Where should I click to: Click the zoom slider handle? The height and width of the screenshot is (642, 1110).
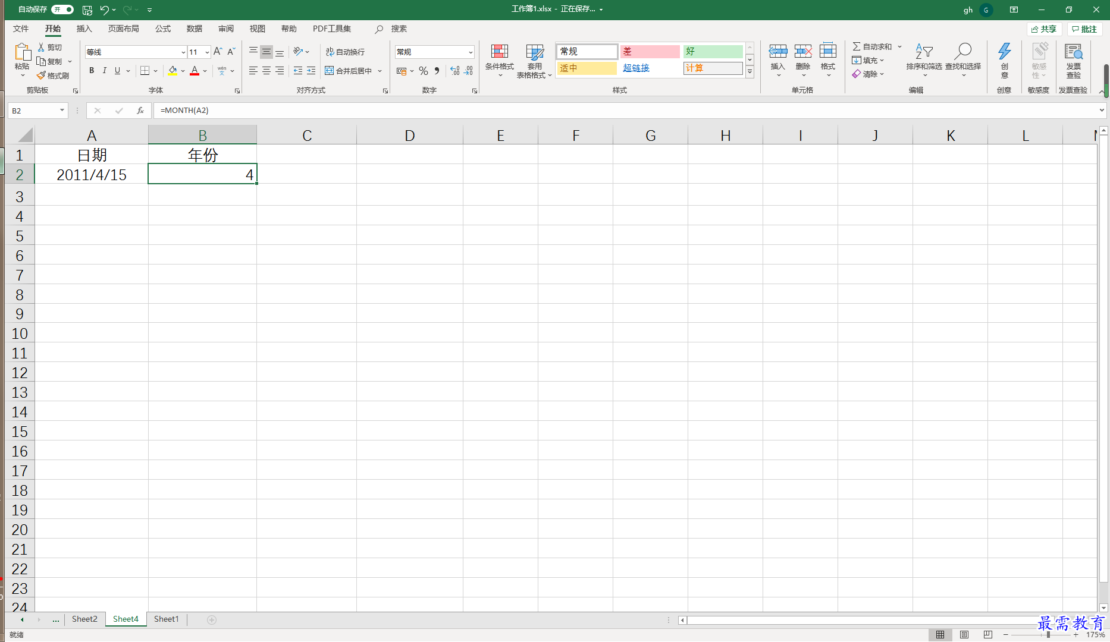pyautogui.click(x=1048, y=635)
